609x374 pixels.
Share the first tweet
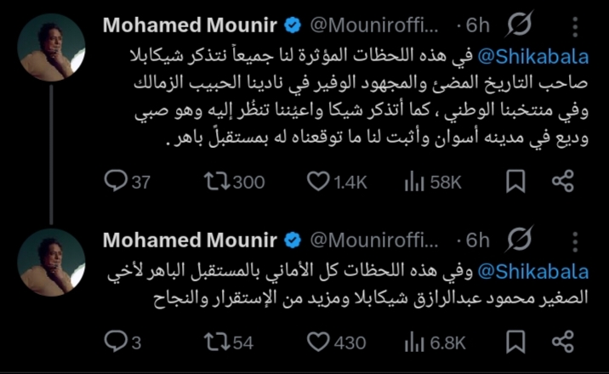562,181
